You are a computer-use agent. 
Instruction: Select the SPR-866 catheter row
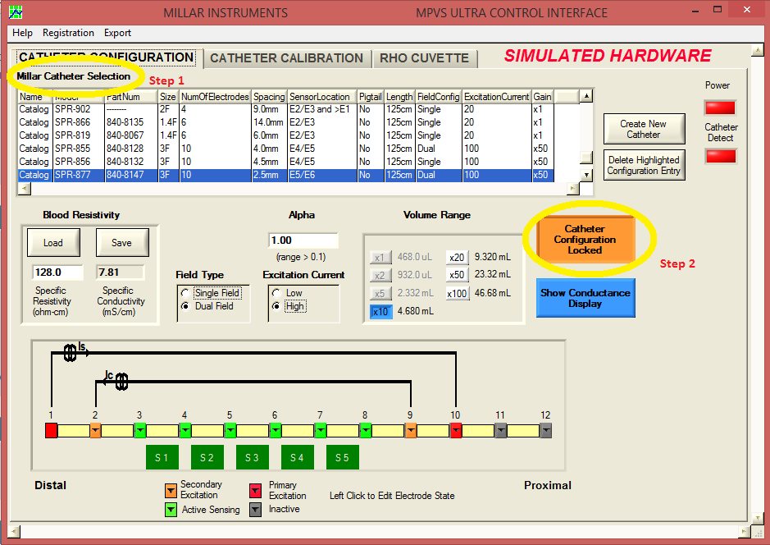286,122
